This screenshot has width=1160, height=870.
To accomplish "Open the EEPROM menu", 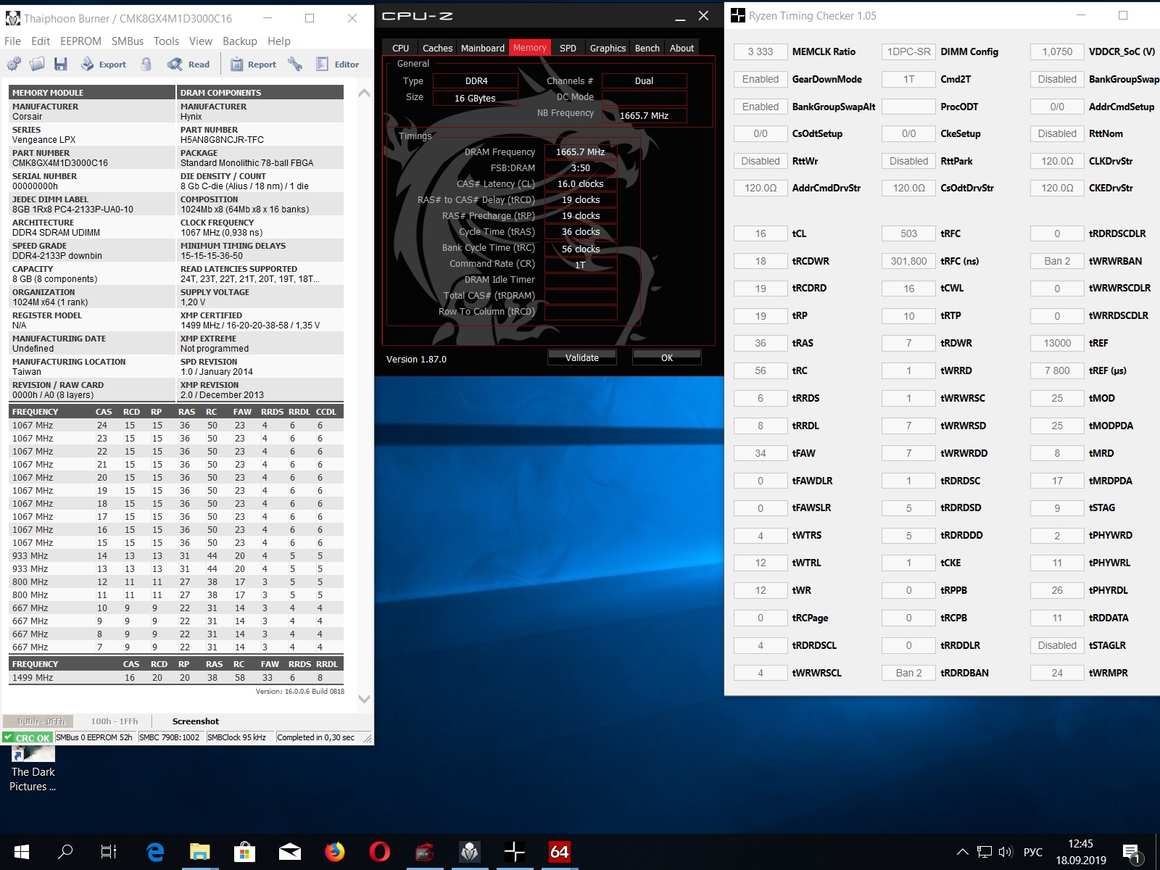I will (80, 41).
